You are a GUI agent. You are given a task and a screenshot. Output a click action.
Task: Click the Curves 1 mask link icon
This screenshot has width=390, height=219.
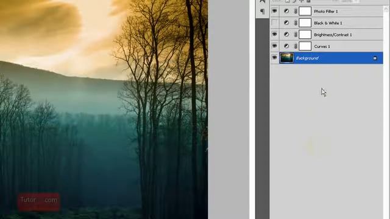pos(296,46)
